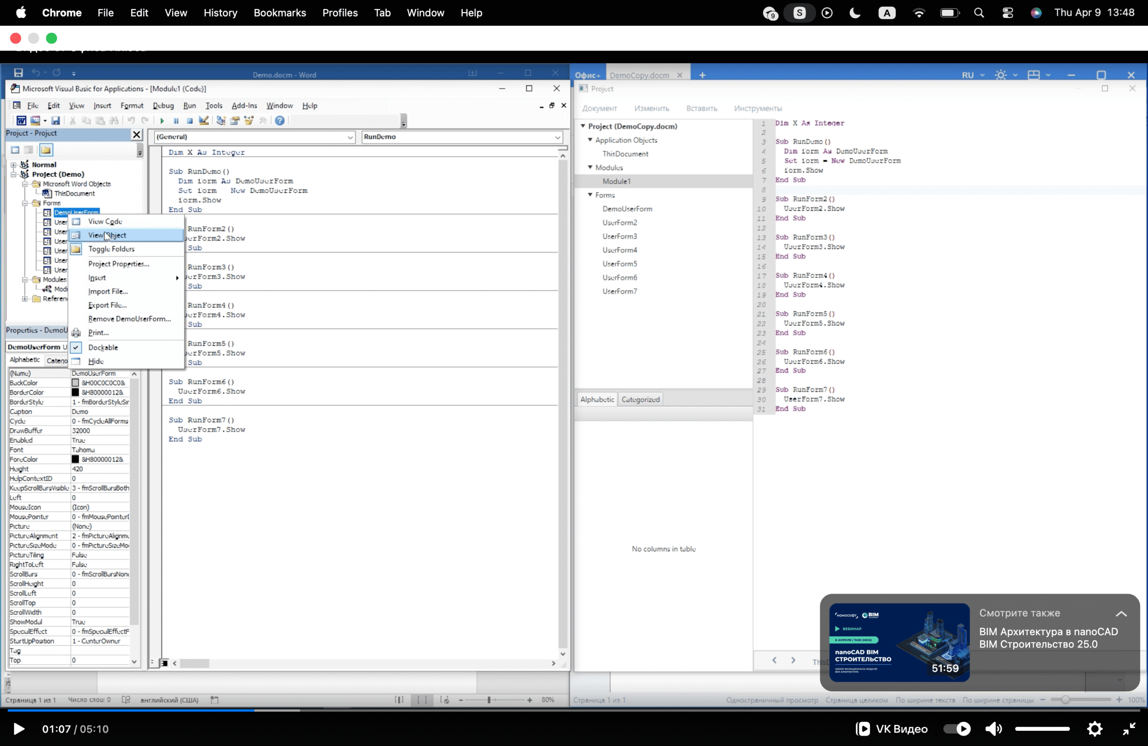Click the video progress bar

pos(574,710)
